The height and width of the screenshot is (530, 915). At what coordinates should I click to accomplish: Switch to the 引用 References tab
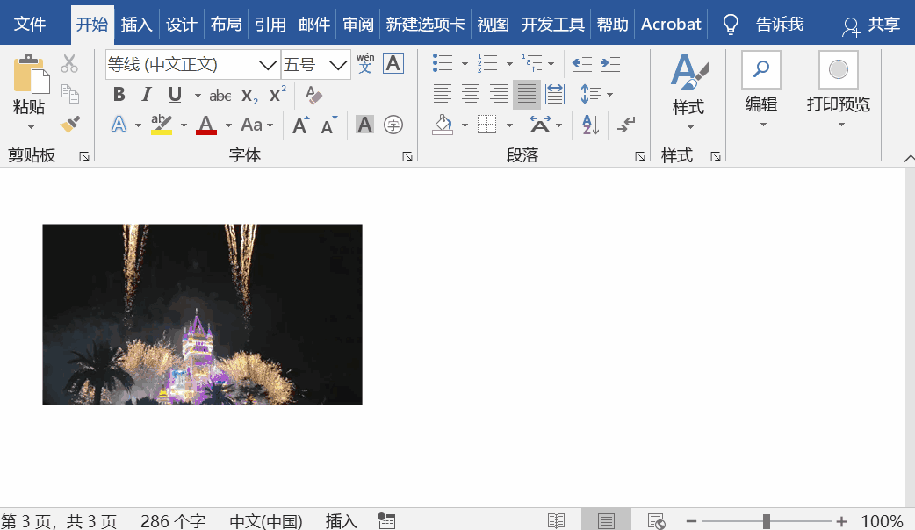(x=270, y=25)
